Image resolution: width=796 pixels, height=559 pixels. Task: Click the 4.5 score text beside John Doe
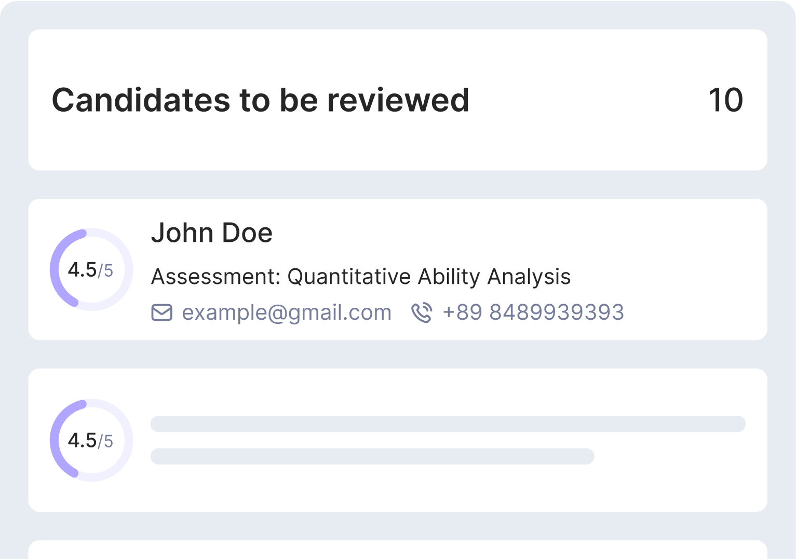82,270
